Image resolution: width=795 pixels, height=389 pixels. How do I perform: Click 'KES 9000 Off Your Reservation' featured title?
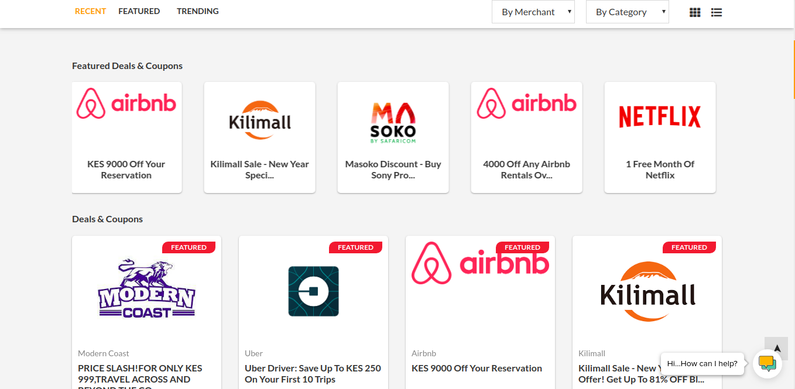click(x=126, y=170)
